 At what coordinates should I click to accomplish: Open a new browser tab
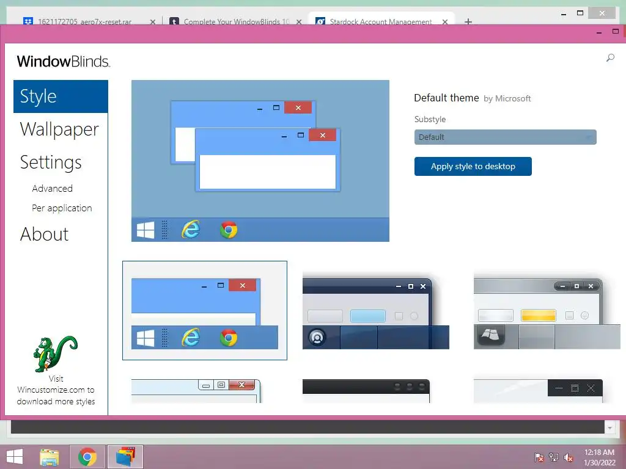[x=468, y=21]
